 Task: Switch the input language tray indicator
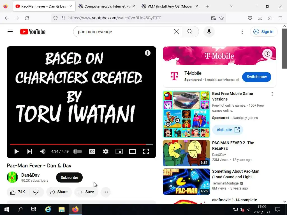[249, 209]
